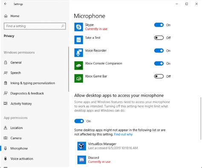Click the VirtualBox Manager name
202x168 pixels.
coord(102,144)
